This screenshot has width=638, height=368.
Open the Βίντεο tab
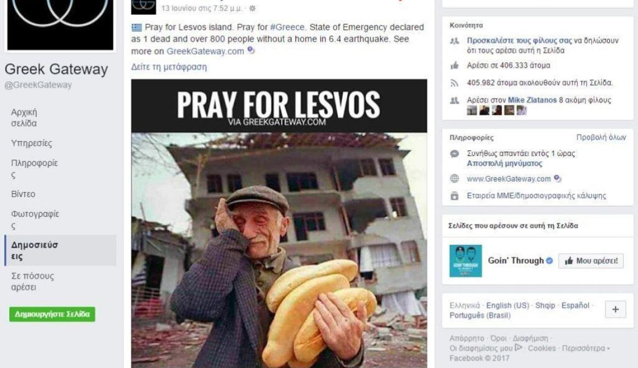tap(23, 194)
